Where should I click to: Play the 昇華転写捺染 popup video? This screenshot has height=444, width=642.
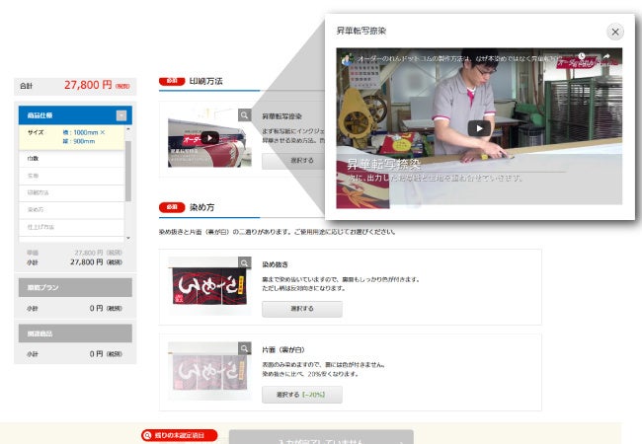tap(479, 128)
